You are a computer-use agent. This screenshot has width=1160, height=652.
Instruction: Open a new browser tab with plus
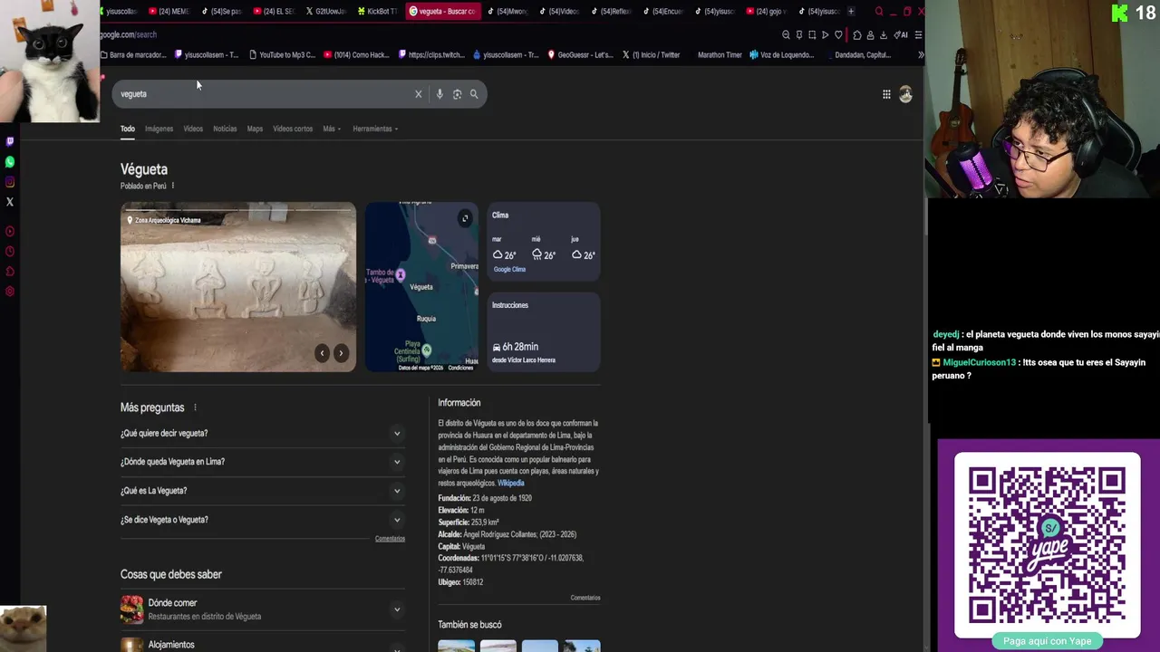pos(850,11)
